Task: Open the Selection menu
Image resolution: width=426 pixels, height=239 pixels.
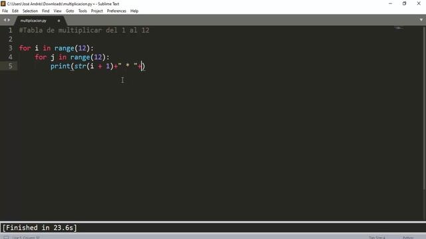Action: point(30,11)
